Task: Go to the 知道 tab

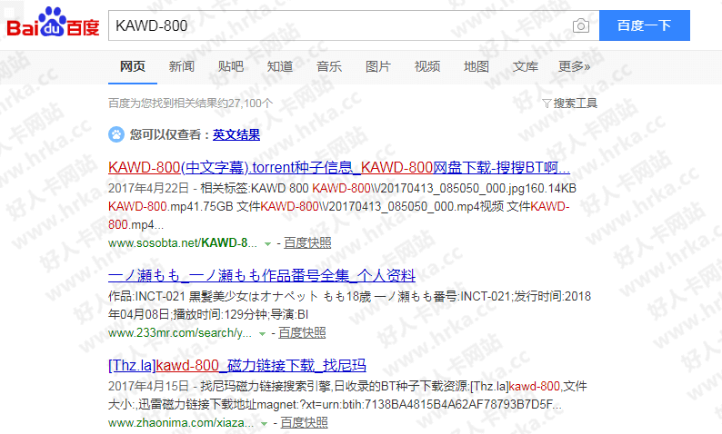Action: tap(280, 66)
